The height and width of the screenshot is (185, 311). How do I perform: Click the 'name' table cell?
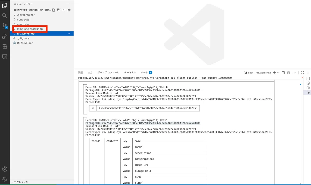170,141
